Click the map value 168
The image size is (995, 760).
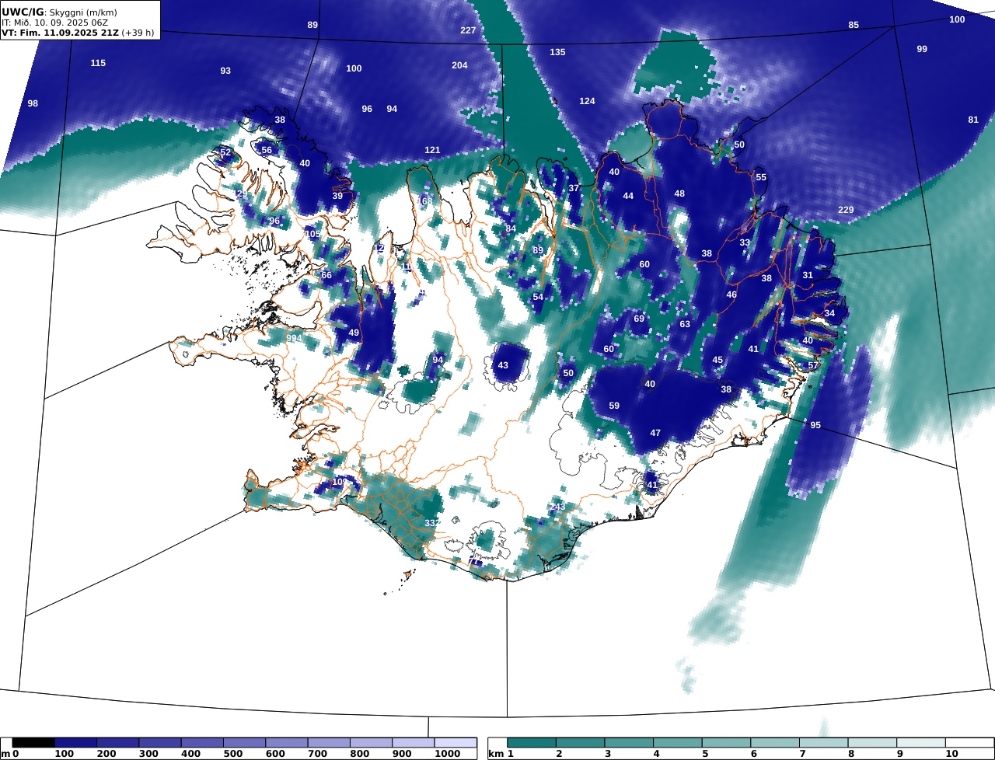[x=424, y=201]
